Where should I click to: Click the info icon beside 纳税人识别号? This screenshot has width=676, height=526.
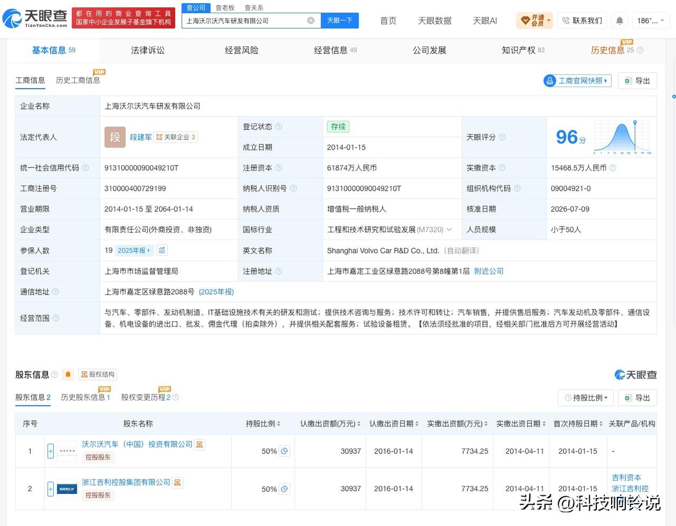(293, 189)
